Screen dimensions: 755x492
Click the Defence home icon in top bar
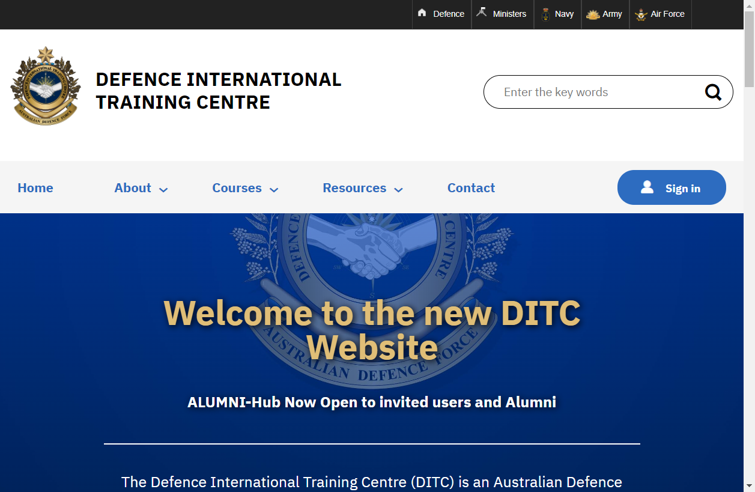click(422, 13)
